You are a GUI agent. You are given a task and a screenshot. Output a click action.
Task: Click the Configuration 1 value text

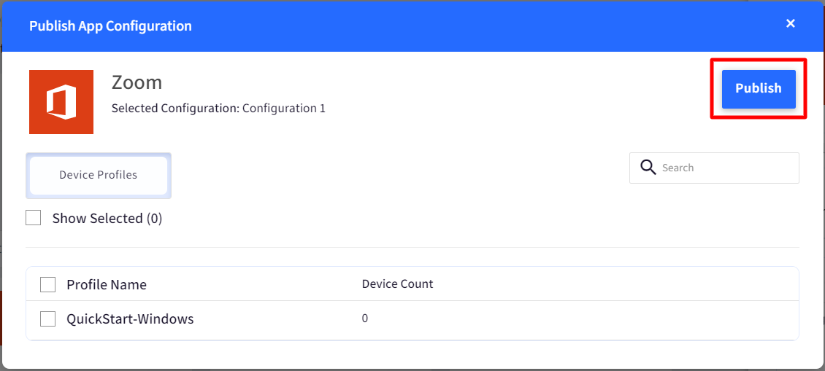click(283, 109)
